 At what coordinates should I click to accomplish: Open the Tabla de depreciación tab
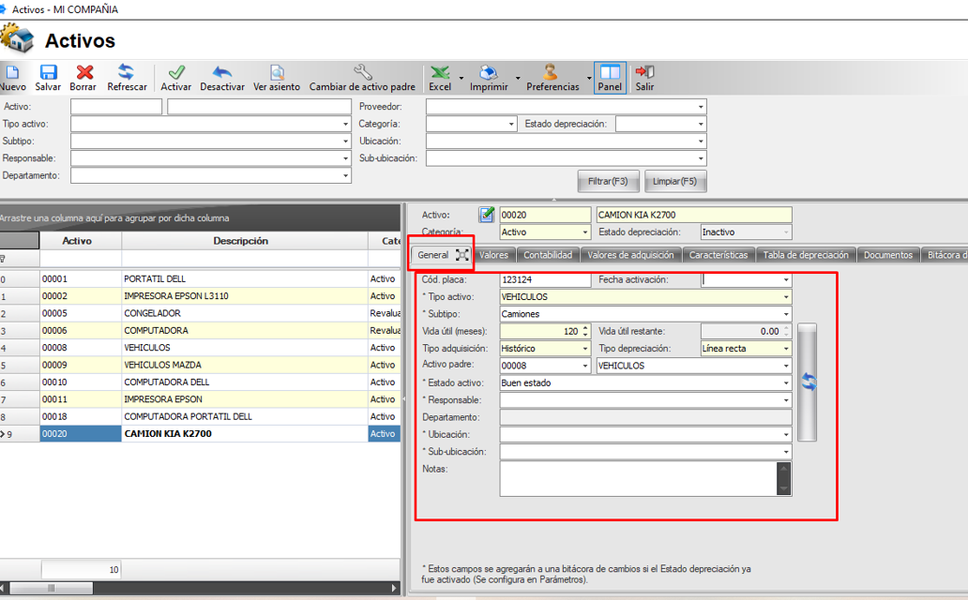pos(805,255)
